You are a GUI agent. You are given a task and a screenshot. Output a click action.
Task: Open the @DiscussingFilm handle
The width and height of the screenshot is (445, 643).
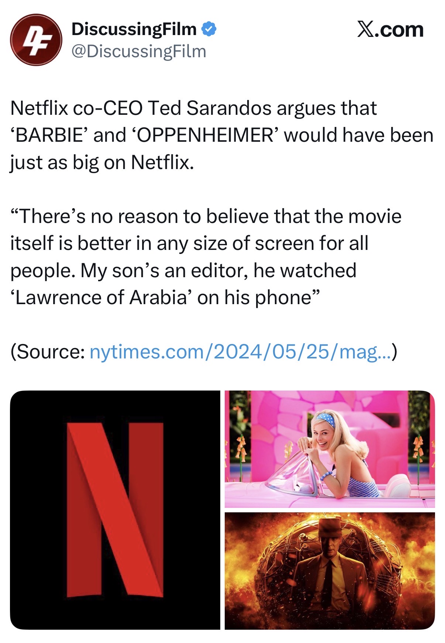pos(139,51)
